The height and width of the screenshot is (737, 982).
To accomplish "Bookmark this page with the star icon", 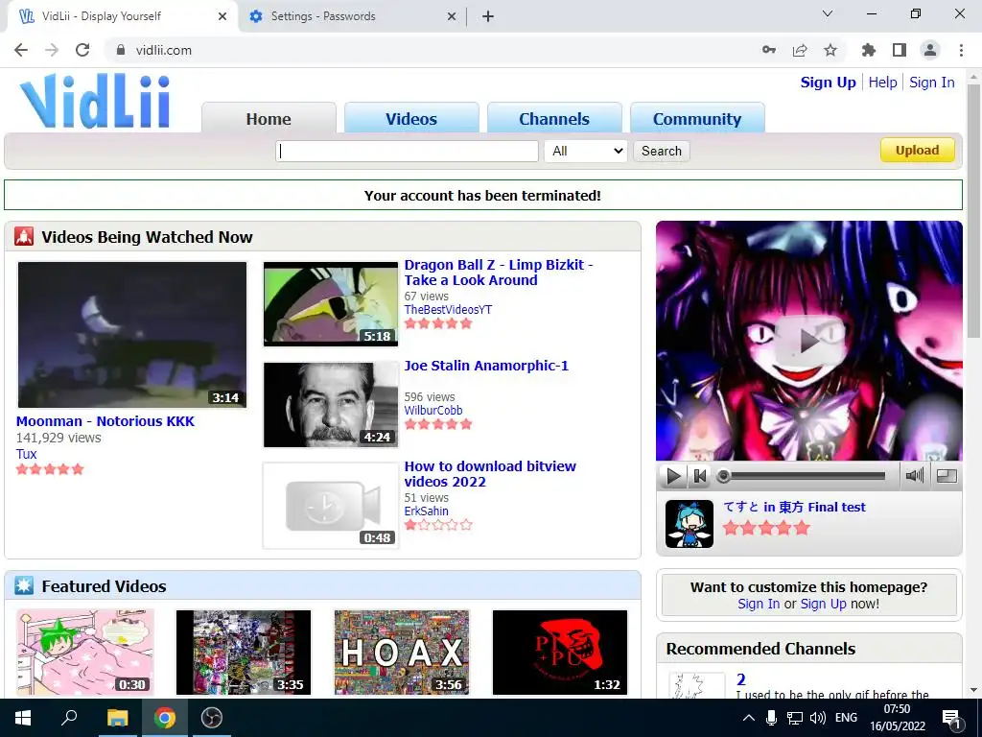I will tap(830, 50).
